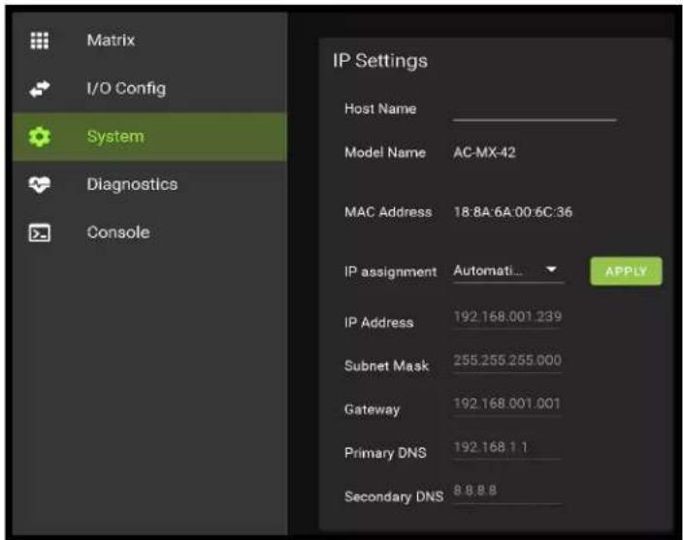Open the I/O Config menu item

[149, 89]
